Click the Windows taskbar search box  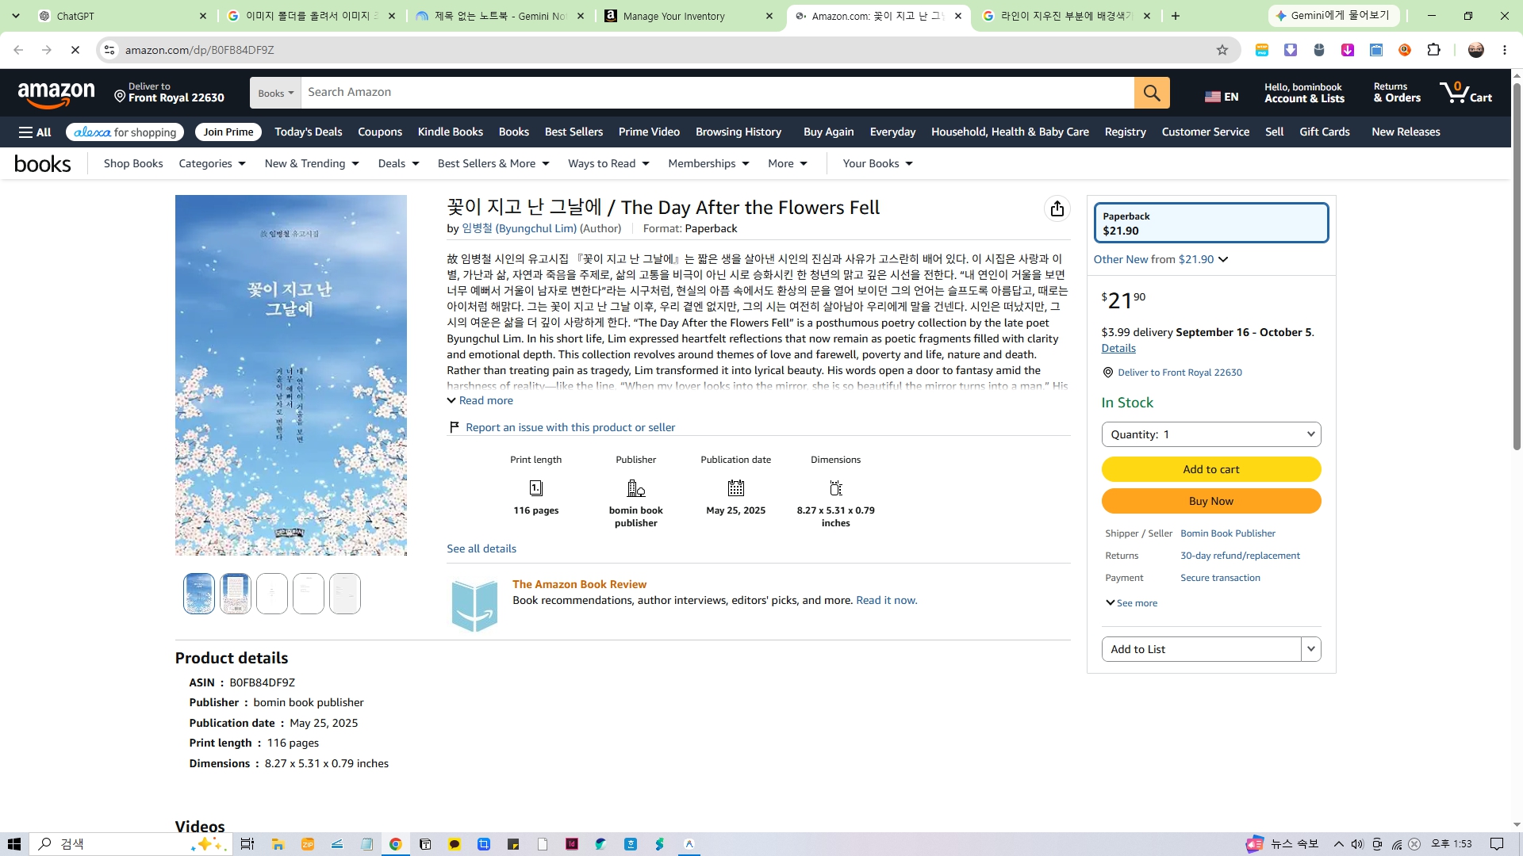(131, 844)
